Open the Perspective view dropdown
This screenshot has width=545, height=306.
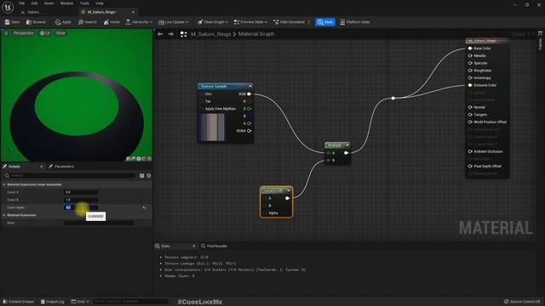23,33
